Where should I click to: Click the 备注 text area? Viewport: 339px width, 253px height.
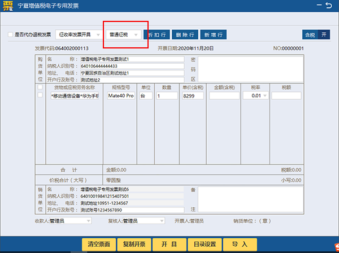(251, 199)
